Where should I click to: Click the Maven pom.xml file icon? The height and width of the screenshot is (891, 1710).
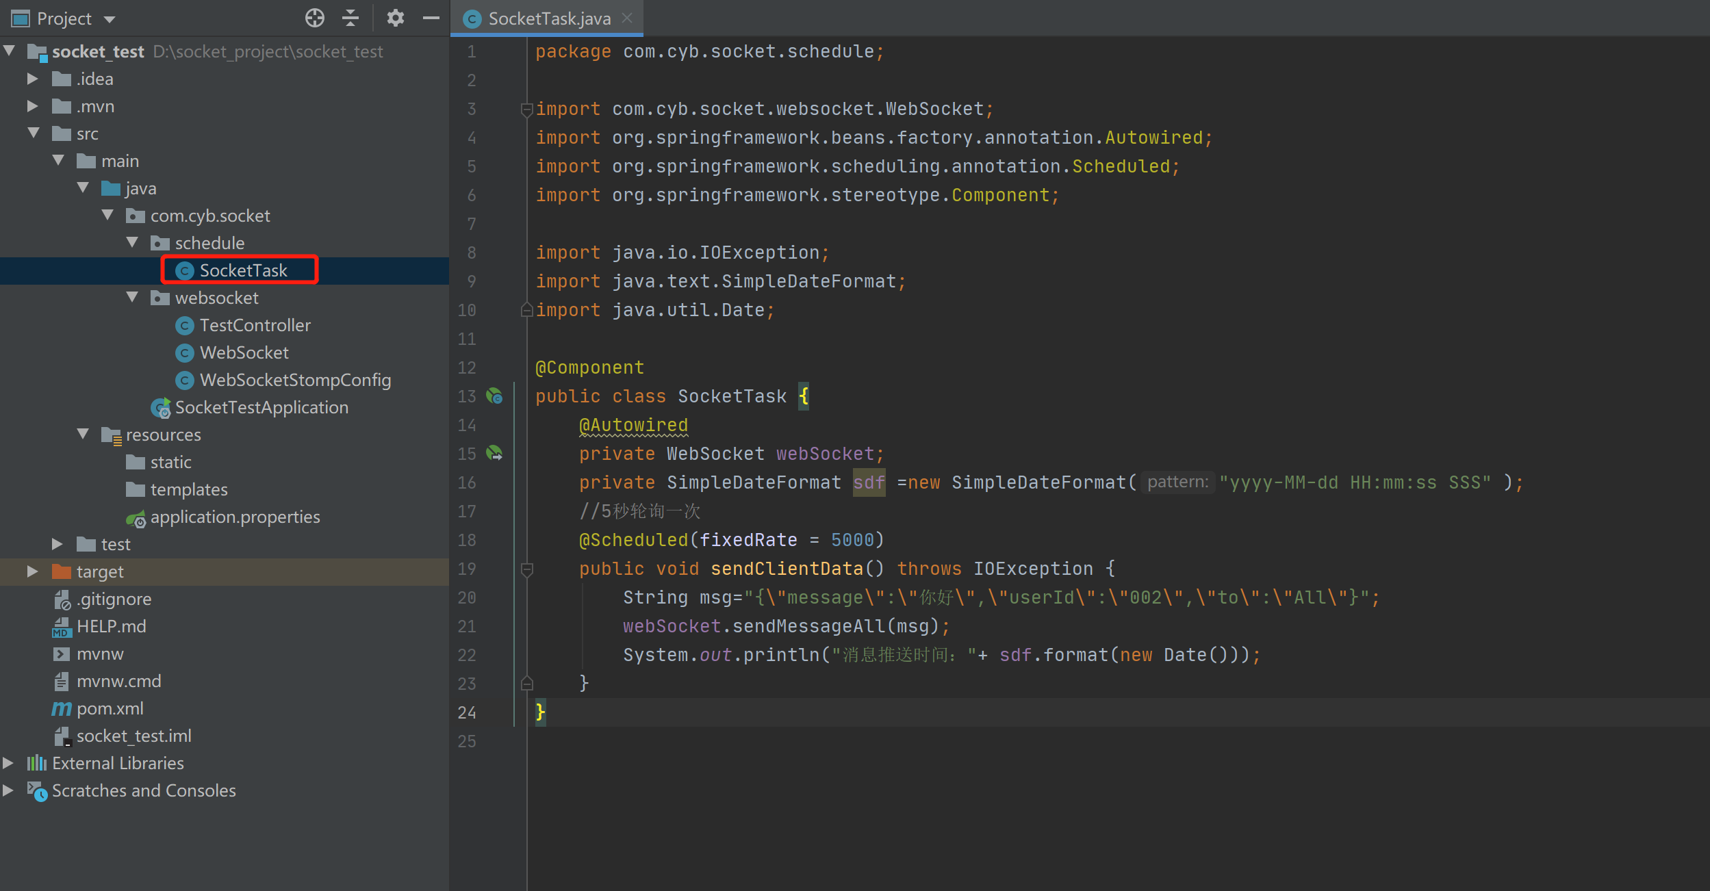click(62, 709)
